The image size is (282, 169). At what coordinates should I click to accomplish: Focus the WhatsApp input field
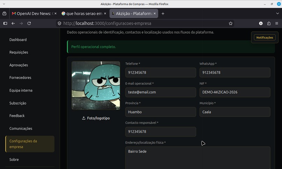click(235, 72)
